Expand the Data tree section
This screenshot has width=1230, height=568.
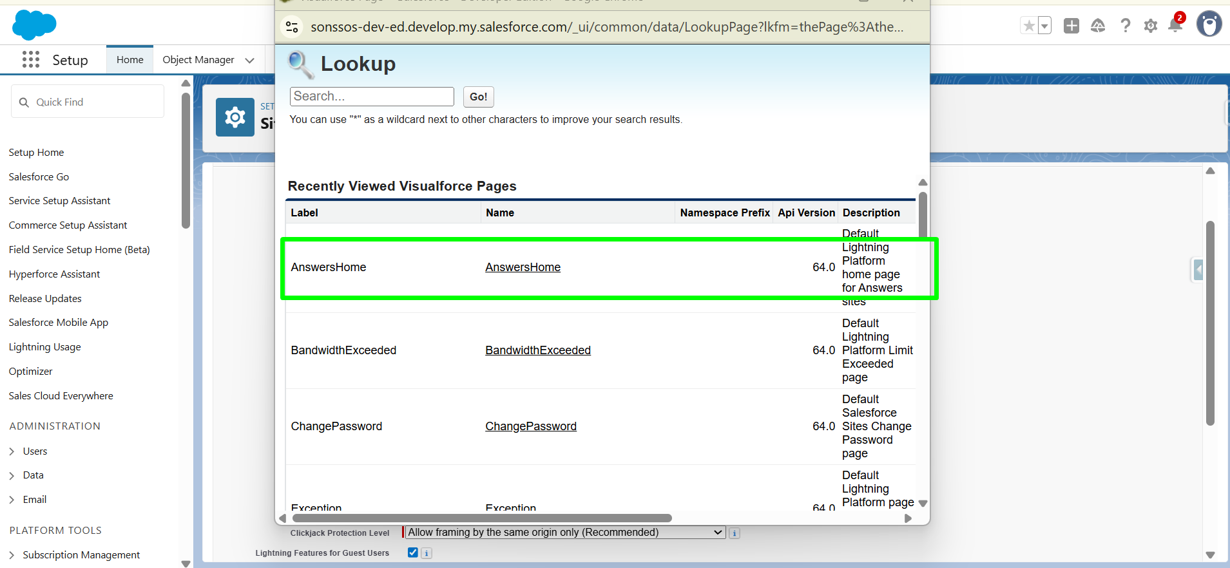[x=12, y=475]
